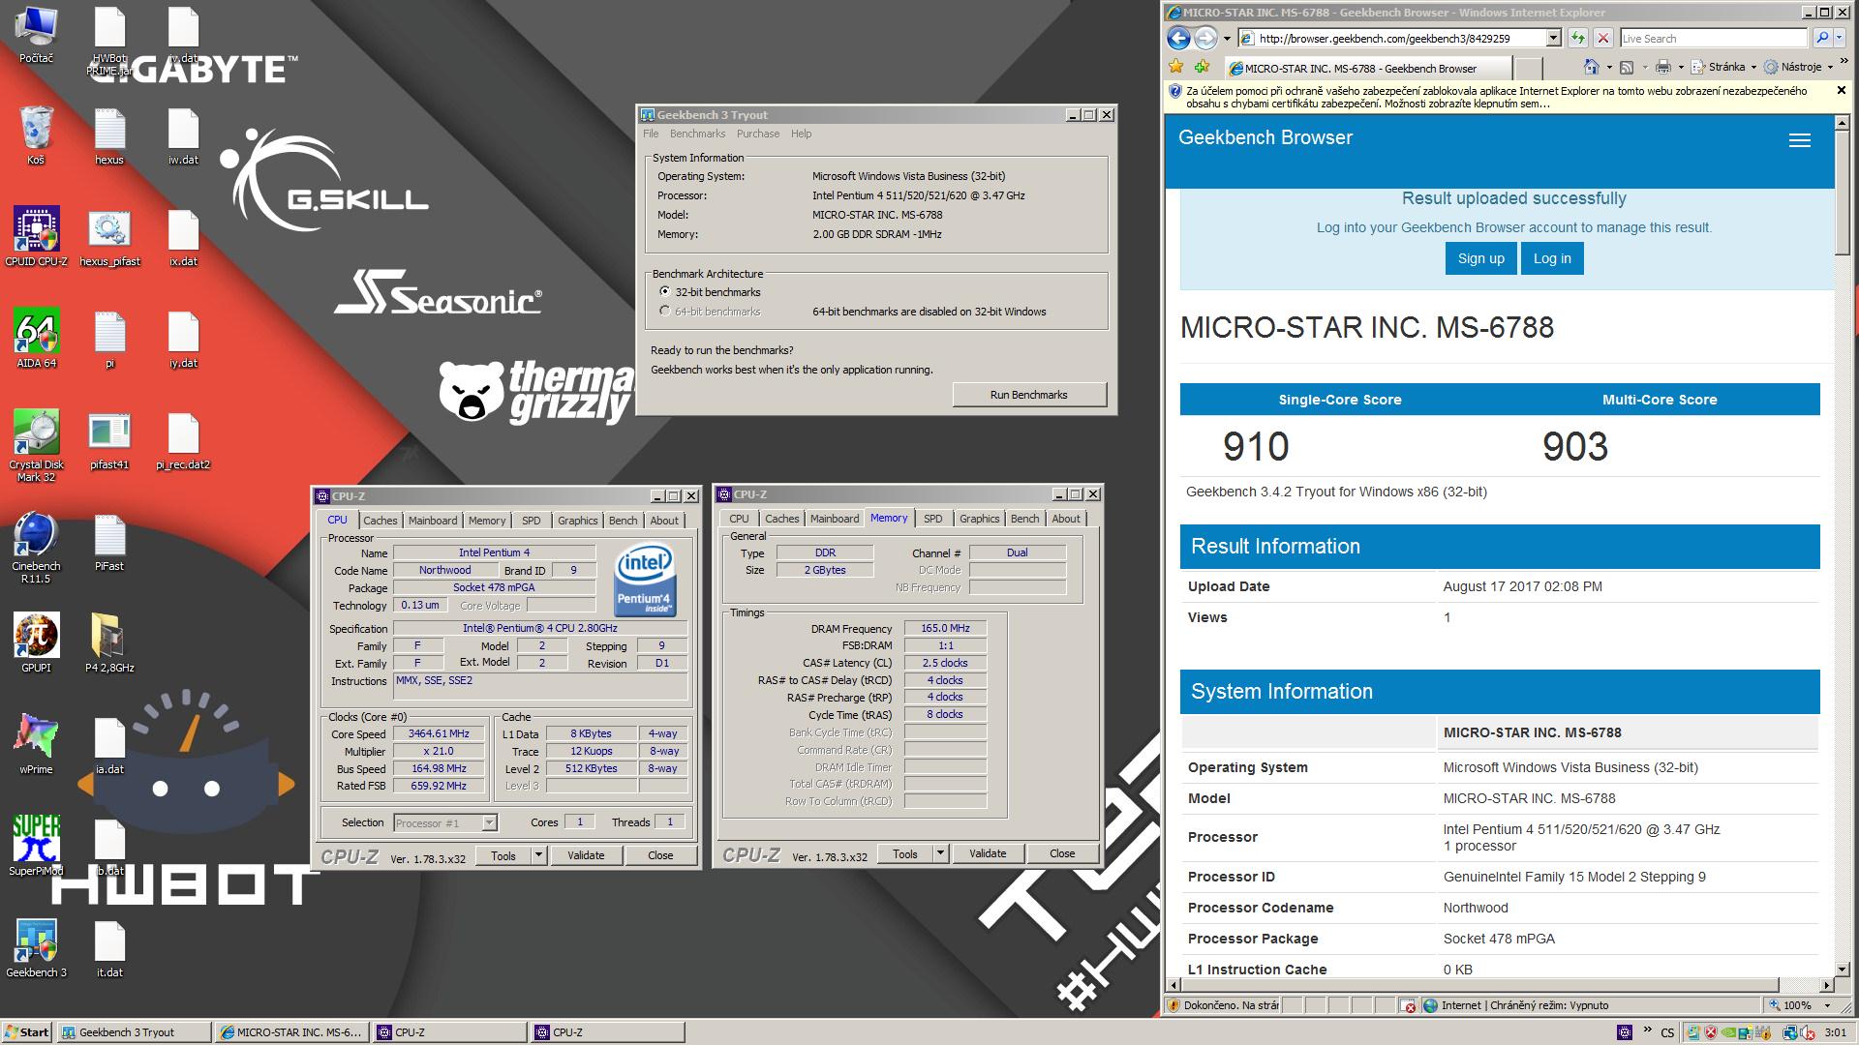Open the CPUID CPU-Z desktop shortcut
The height and width of the screenshot is (1045, 1859).
pos(36,236)
